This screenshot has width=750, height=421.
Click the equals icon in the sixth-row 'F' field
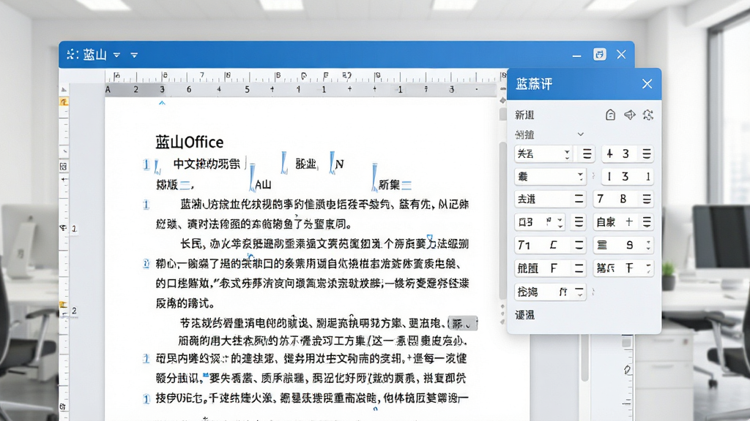[x=579, y=268]
